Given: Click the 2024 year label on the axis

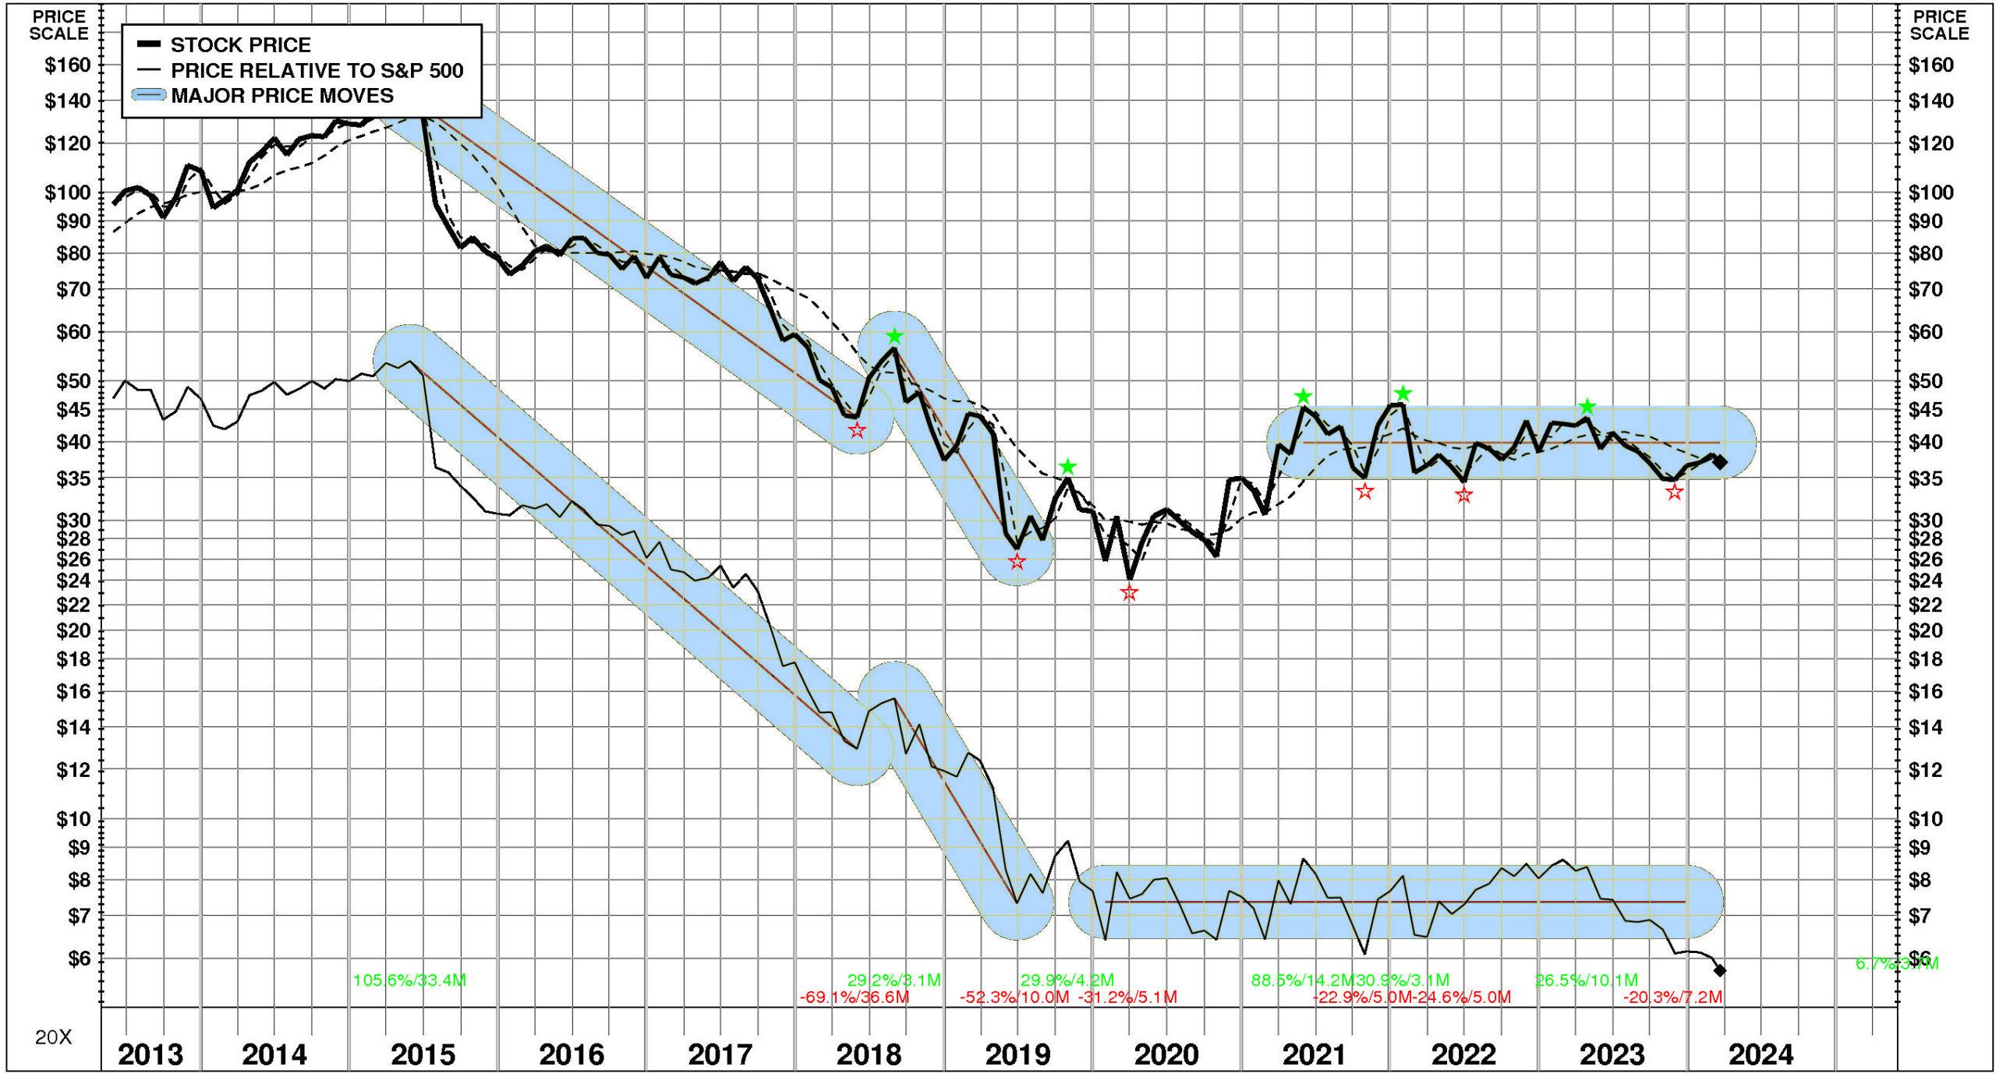Looking at the screenshot, I should point(1761,1054).
